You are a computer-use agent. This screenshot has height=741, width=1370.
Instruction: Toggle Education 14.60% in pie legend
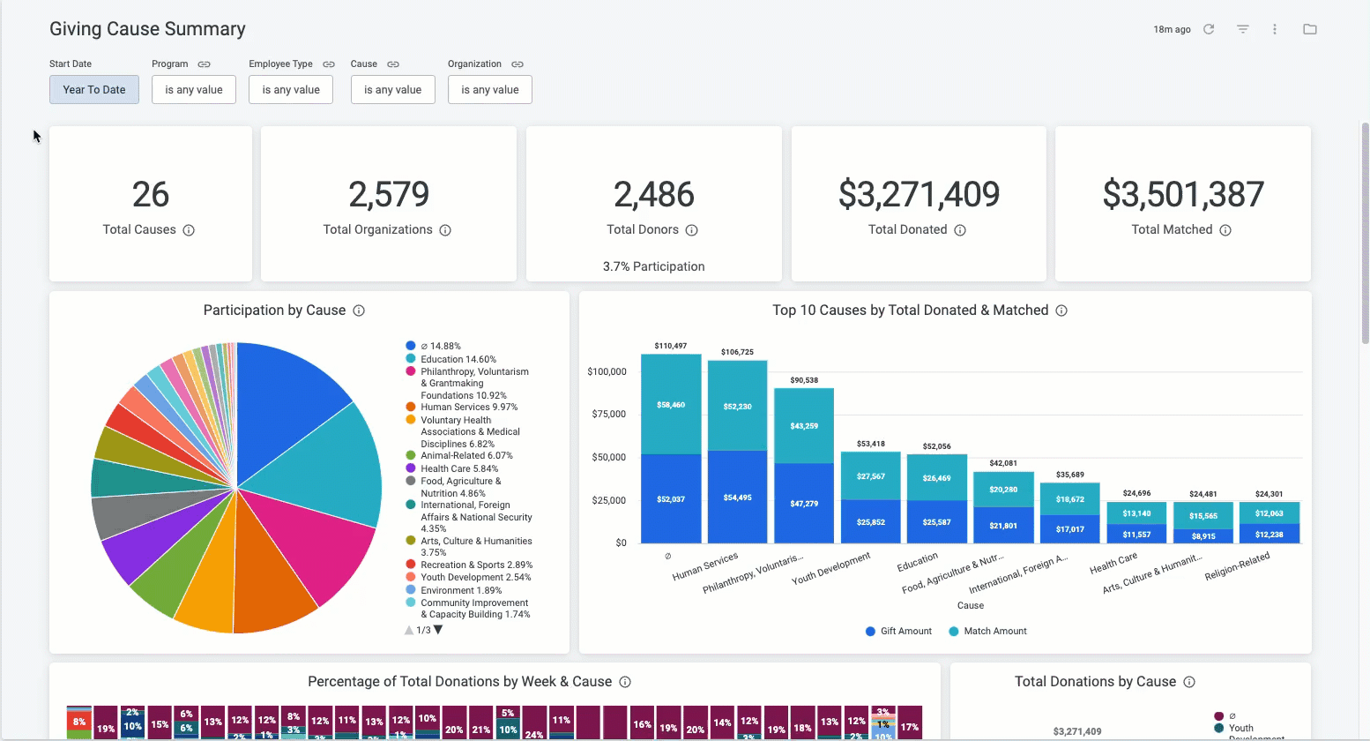point(451,359)
